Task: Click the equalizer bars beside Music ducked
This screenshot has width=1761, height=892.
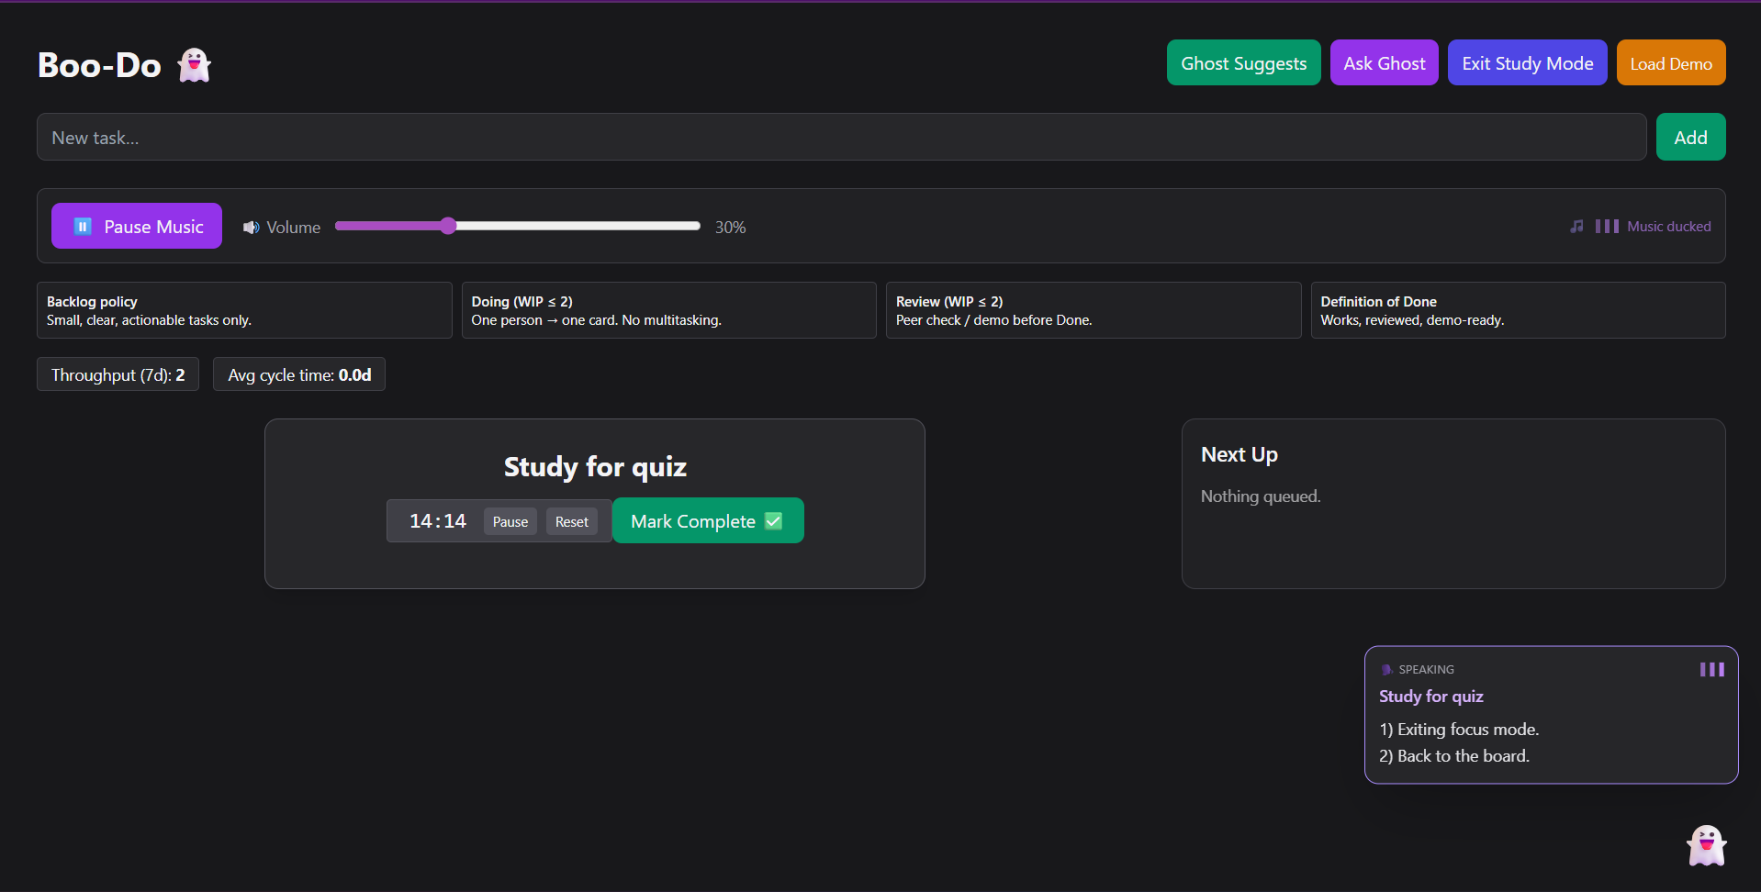Action: [x=1607, y=227]
